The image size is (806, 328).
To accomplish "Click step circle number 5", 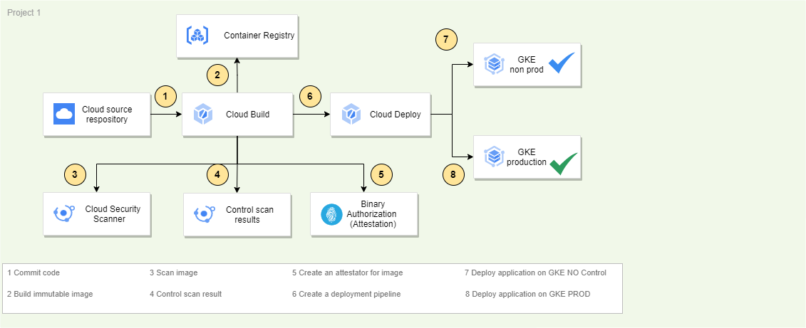I will 381,174.
